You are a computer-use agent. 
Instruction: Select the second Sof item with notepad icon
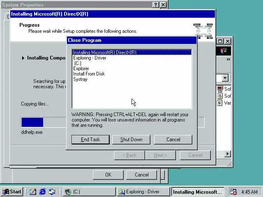pyautogui.click(x=224, y=96)
